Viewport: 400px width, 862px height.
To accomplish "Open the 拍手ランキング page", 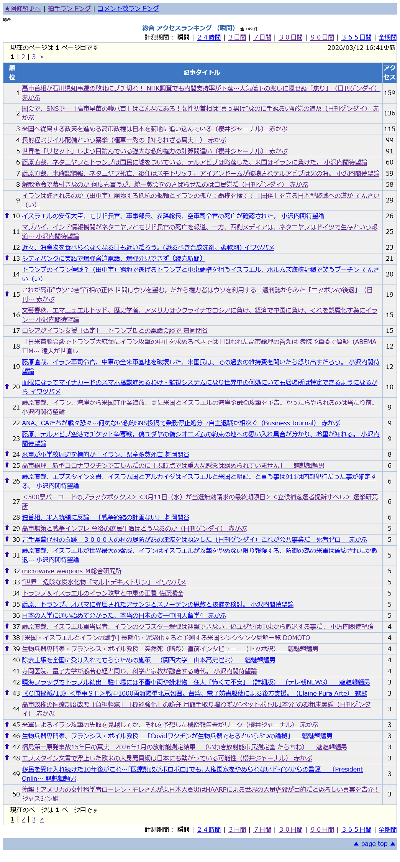I will click(x=69, y=8).
